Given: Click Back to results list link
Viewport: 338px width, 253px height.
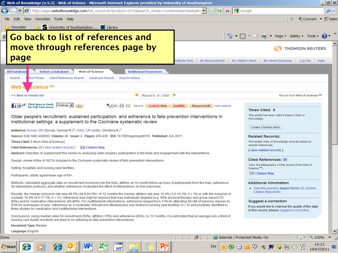Looking at the screenshot, I should [28, 96].
